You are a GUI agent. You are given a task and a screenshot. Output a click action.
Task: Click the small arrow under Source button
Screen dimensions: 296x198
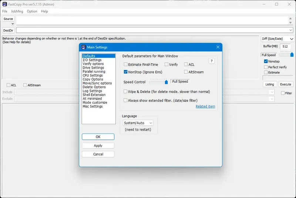tap(13, 24)
